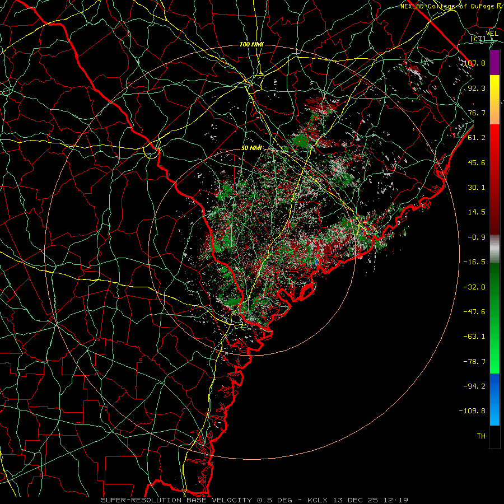Screen dimensions: 504x504
Task: Click the gray near-zero segment of the scale
Action: click(494, 249)
